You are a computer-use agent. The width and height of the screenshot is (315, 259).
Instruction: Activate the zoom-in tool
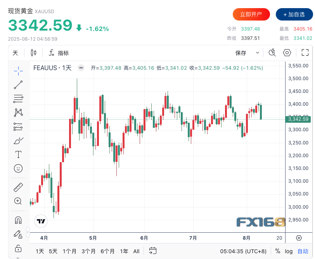tap(18, 201)
